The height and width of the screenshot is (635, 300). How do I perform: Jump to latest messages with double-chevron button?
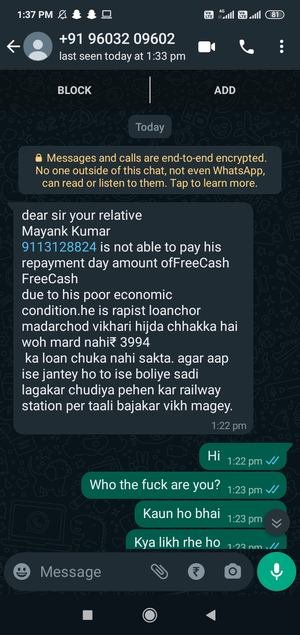click(277, 522)
